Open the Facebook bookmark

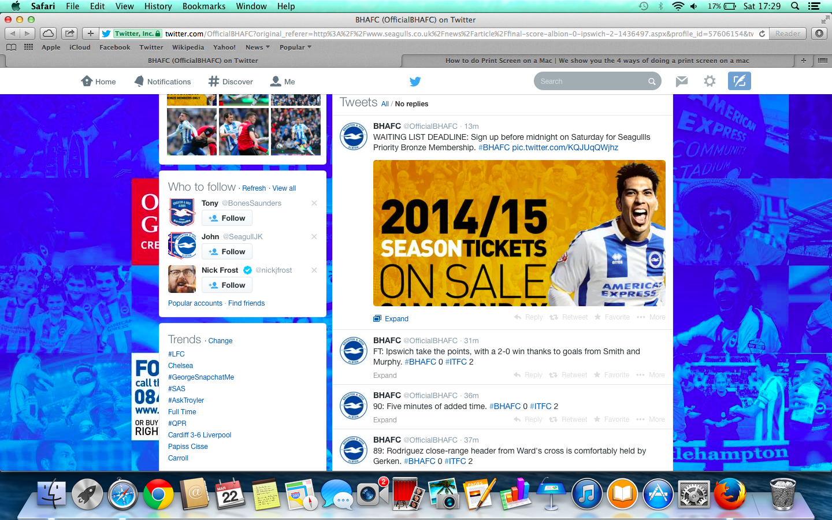coord(115,47)
